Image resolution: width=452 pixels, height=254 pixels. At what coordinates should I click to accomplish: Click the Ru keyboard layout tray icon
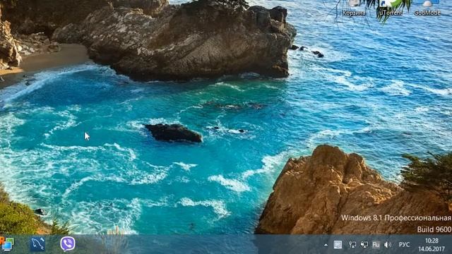[x=376, y=245]
